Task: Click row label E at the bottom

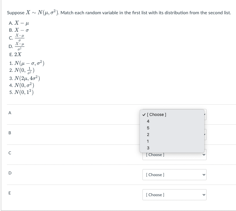Action: click(10, 193)
